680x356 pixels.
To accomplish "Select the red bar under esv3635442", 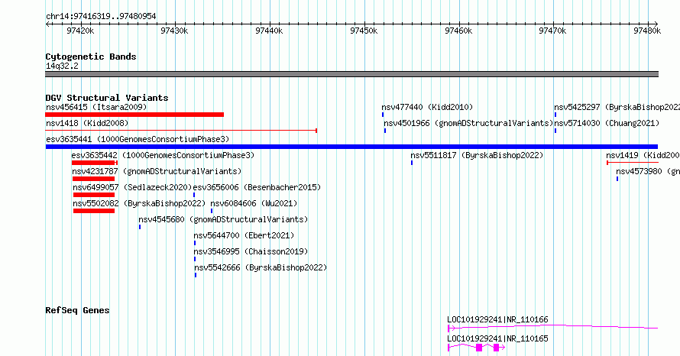I will (95, 163).
